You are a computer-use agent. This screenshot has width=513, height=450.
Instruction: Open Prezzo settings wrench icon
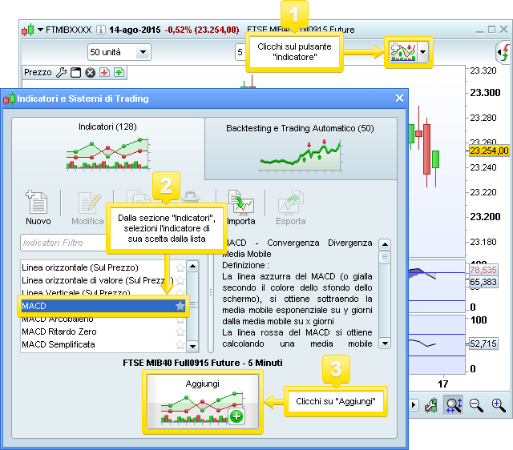[61, 72]
